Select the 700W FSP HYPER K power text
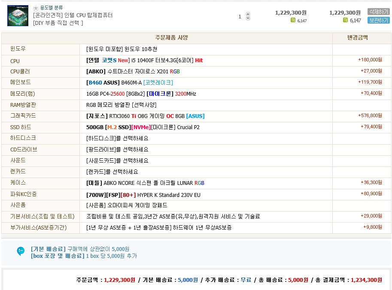 143,195
